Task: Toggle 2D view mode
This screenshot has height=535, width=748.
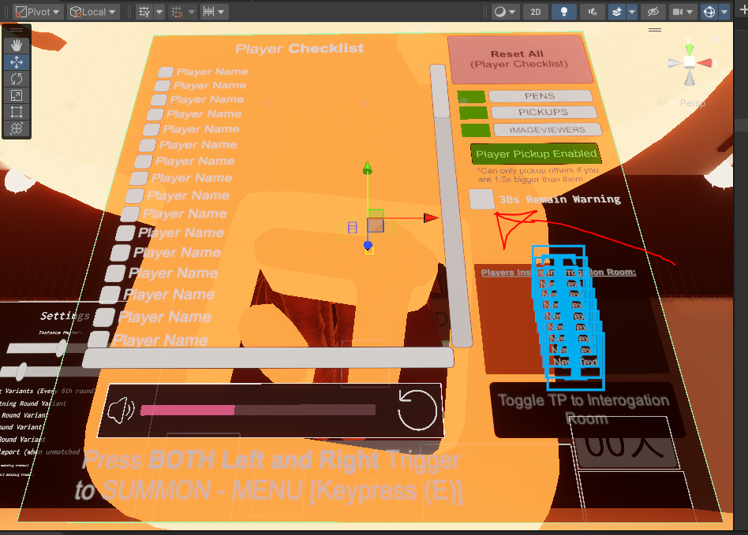Action: [x=535, y=12]
